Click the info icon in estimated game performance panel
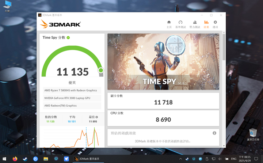263x163 pixels. 214,133
